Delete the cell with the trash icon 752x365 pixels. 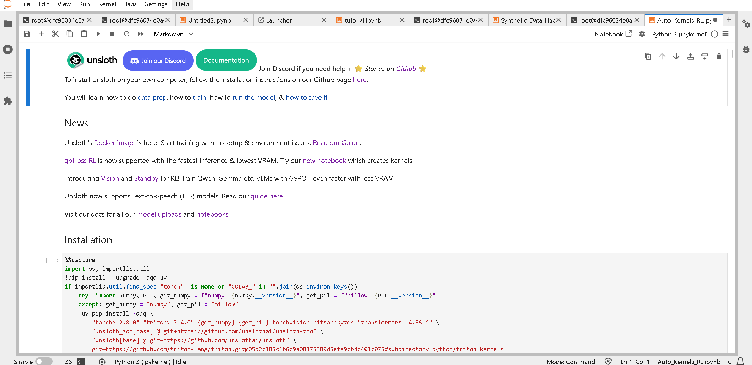point(719,56)
